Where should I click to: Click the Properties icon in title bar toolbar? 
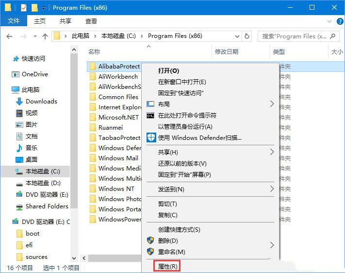click(24, 8)
